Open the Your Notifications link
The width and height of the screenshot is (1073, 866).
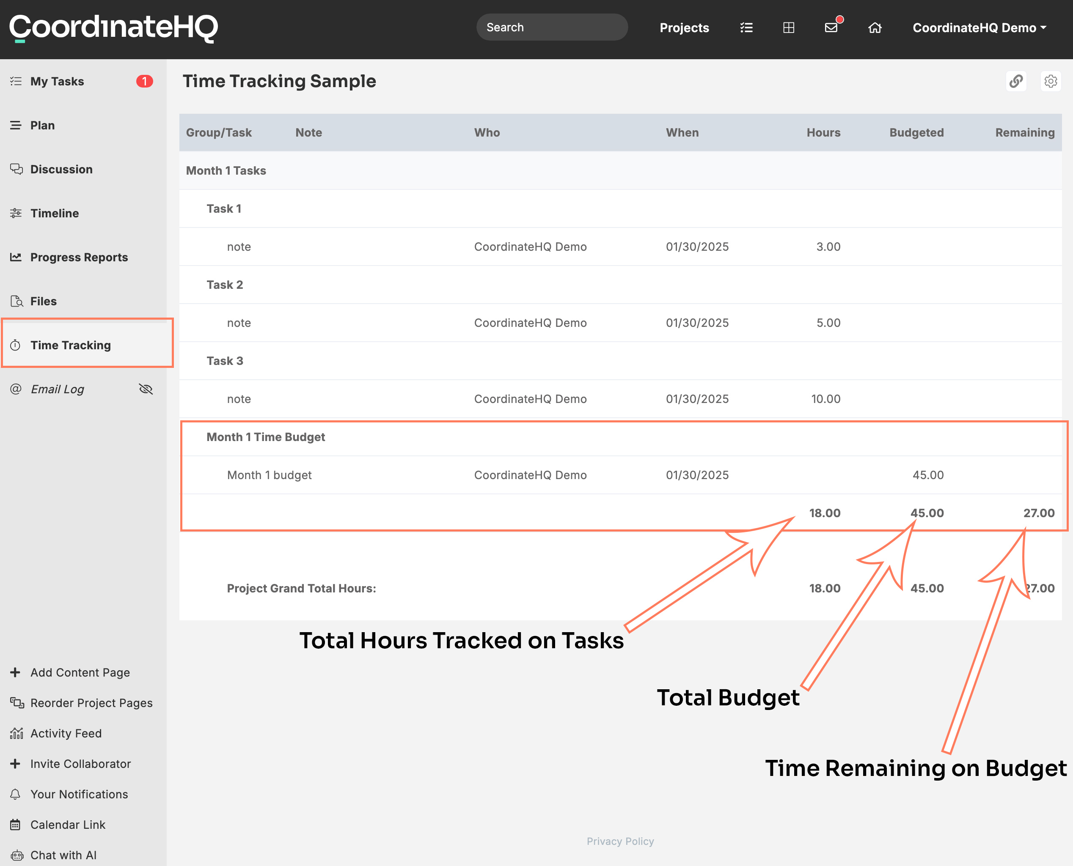click(79, 794)
